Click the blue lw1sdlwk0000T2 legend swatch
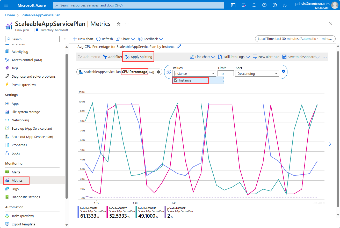This screenshot has width=340, height=228. 78,212
